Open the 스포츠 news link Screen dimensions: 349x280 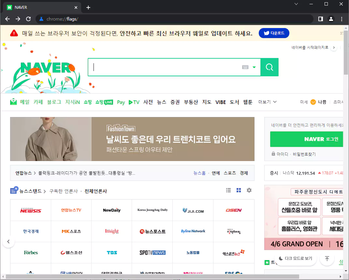coord(230,173)
